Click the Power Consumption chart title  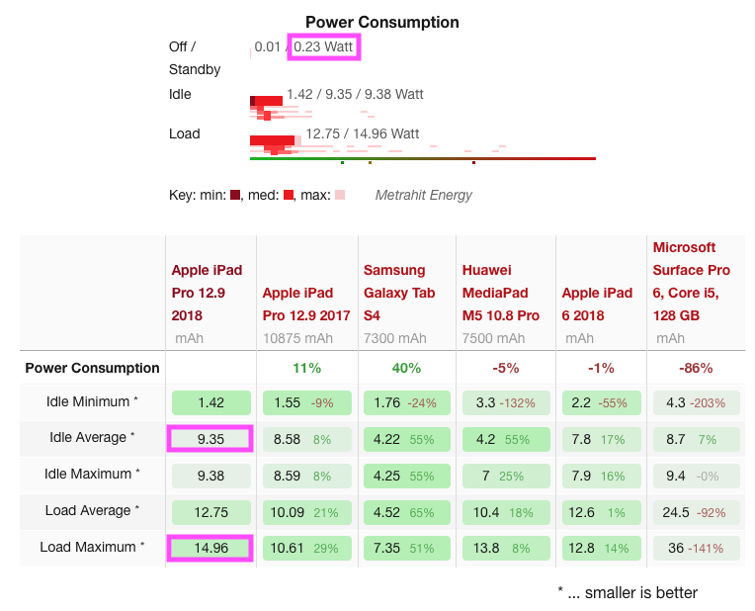tap(382, 22)
